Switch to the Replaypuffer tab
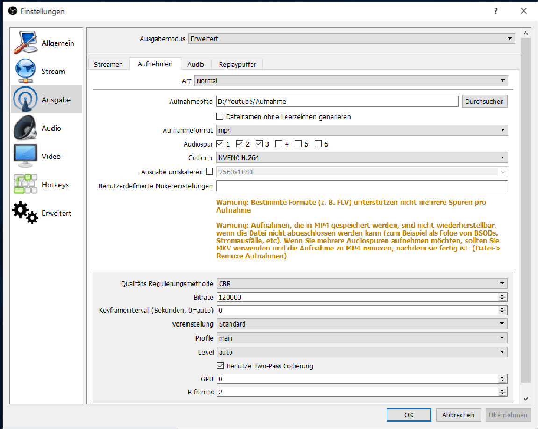This screenshot has height=429, width=538. (x=237, y=64)
